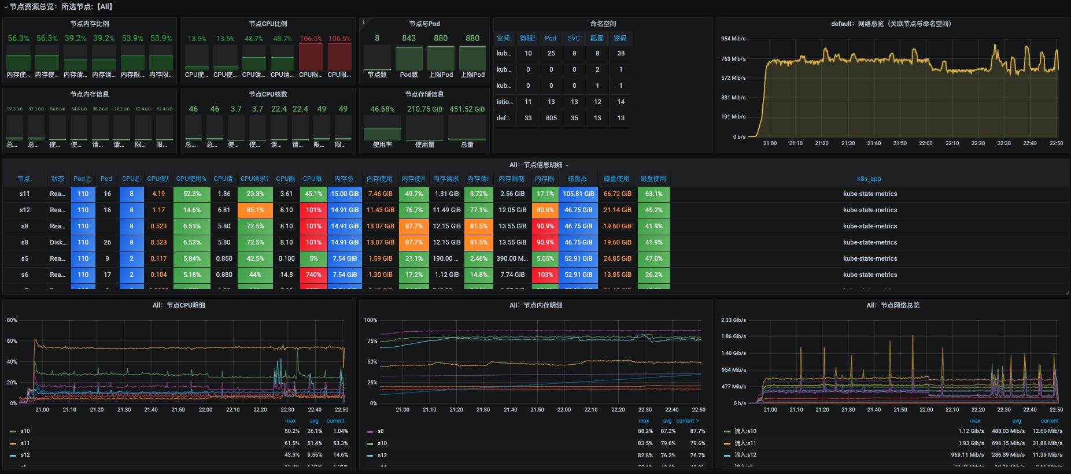Click sort chevron beside current in memory legend
Screen dimensions: 1071x474
698,421
